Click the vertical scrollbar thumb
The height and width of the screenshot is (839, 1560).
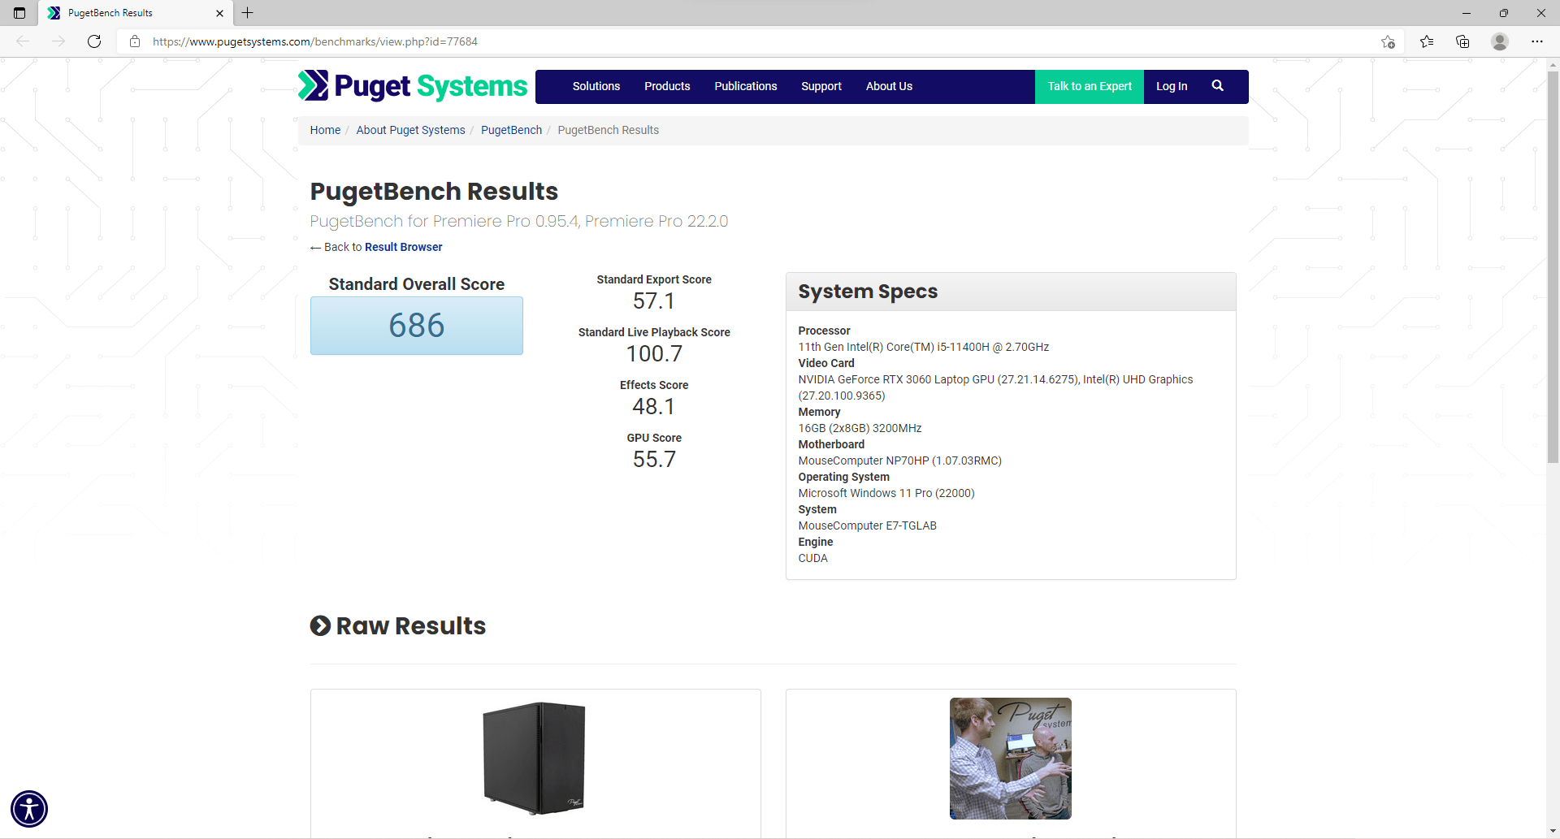pos(1553,266)
